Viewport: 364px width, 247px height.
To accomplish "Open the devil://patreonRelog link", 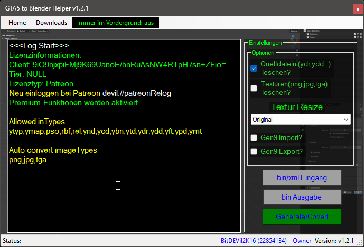I will coord(137,93).
